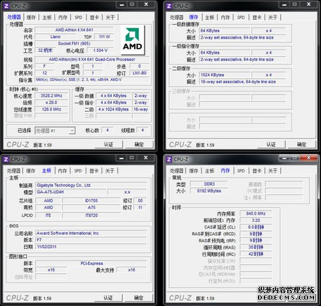Image resolution: width=321 pixels, height=306 pixels.
Task: Click the 1024 KBytes L2 size in cache window
Action: tap(225, 75)
